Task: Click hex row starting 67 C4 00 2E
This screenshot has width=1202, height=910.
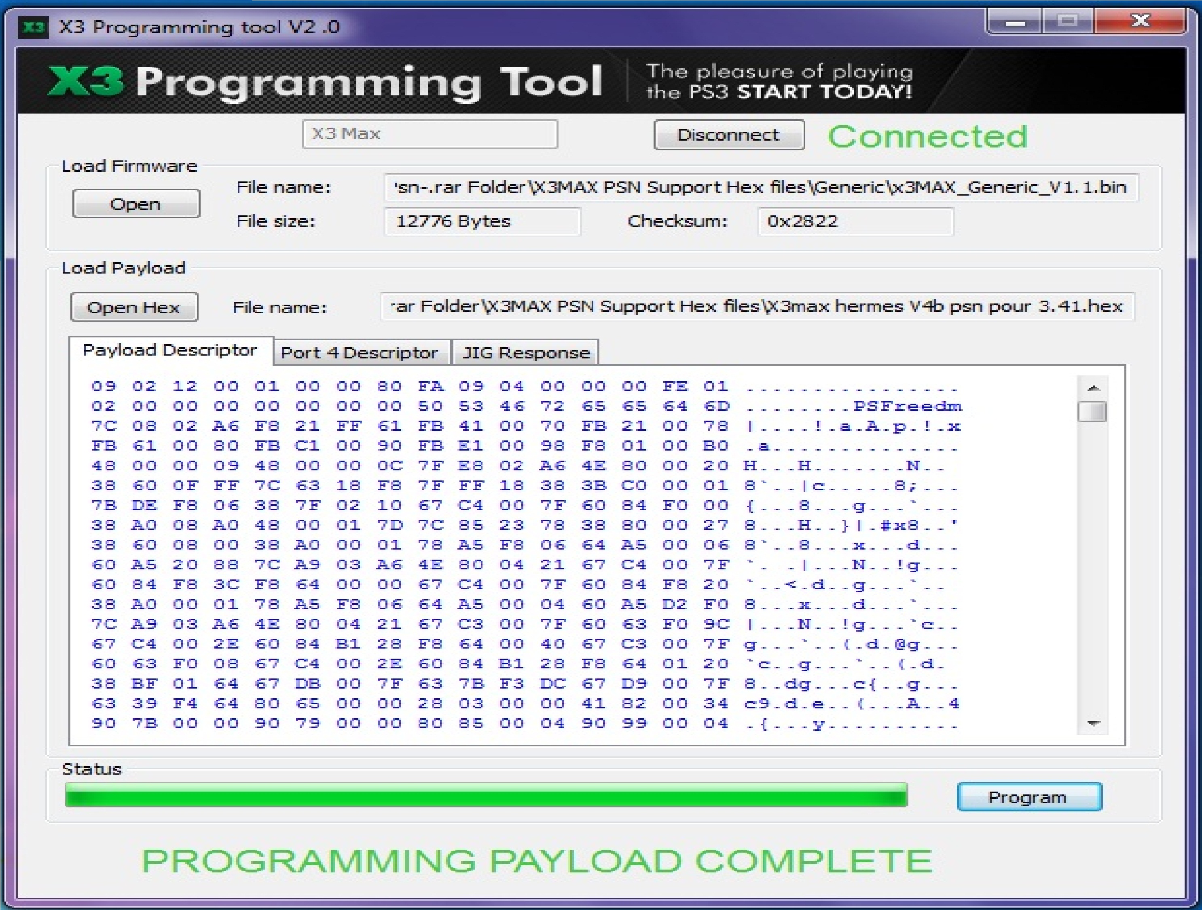Action: pos(525,644)
